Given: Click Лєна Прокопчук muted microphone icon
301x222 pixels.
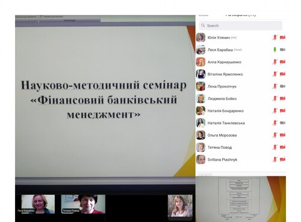Looking at the screenshot, I should (275, 86).
